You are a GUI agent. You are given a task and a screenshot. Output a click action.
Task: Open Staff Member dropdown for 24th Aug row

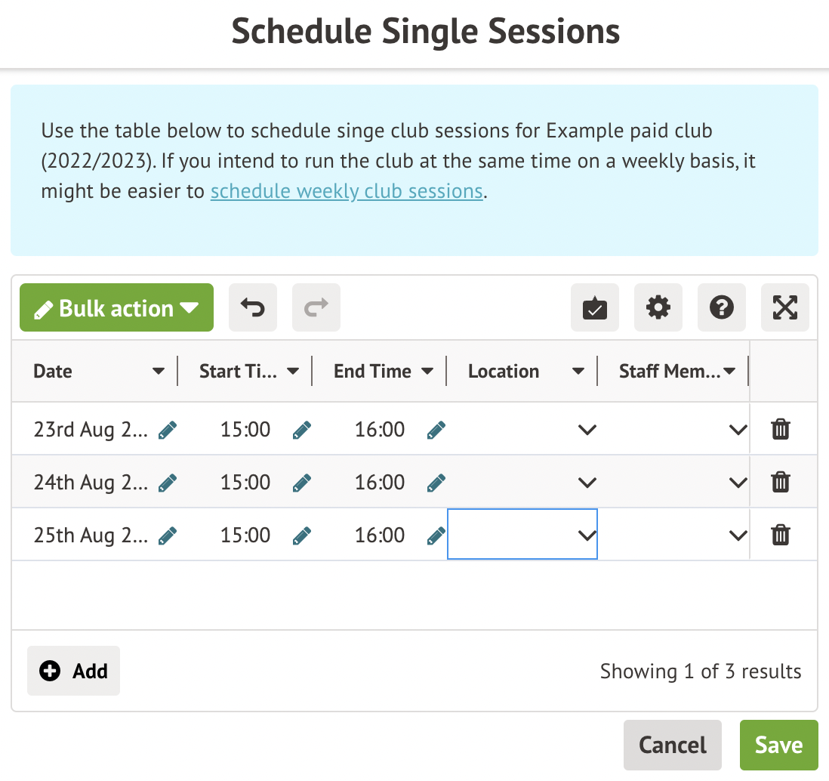(737, 483)
